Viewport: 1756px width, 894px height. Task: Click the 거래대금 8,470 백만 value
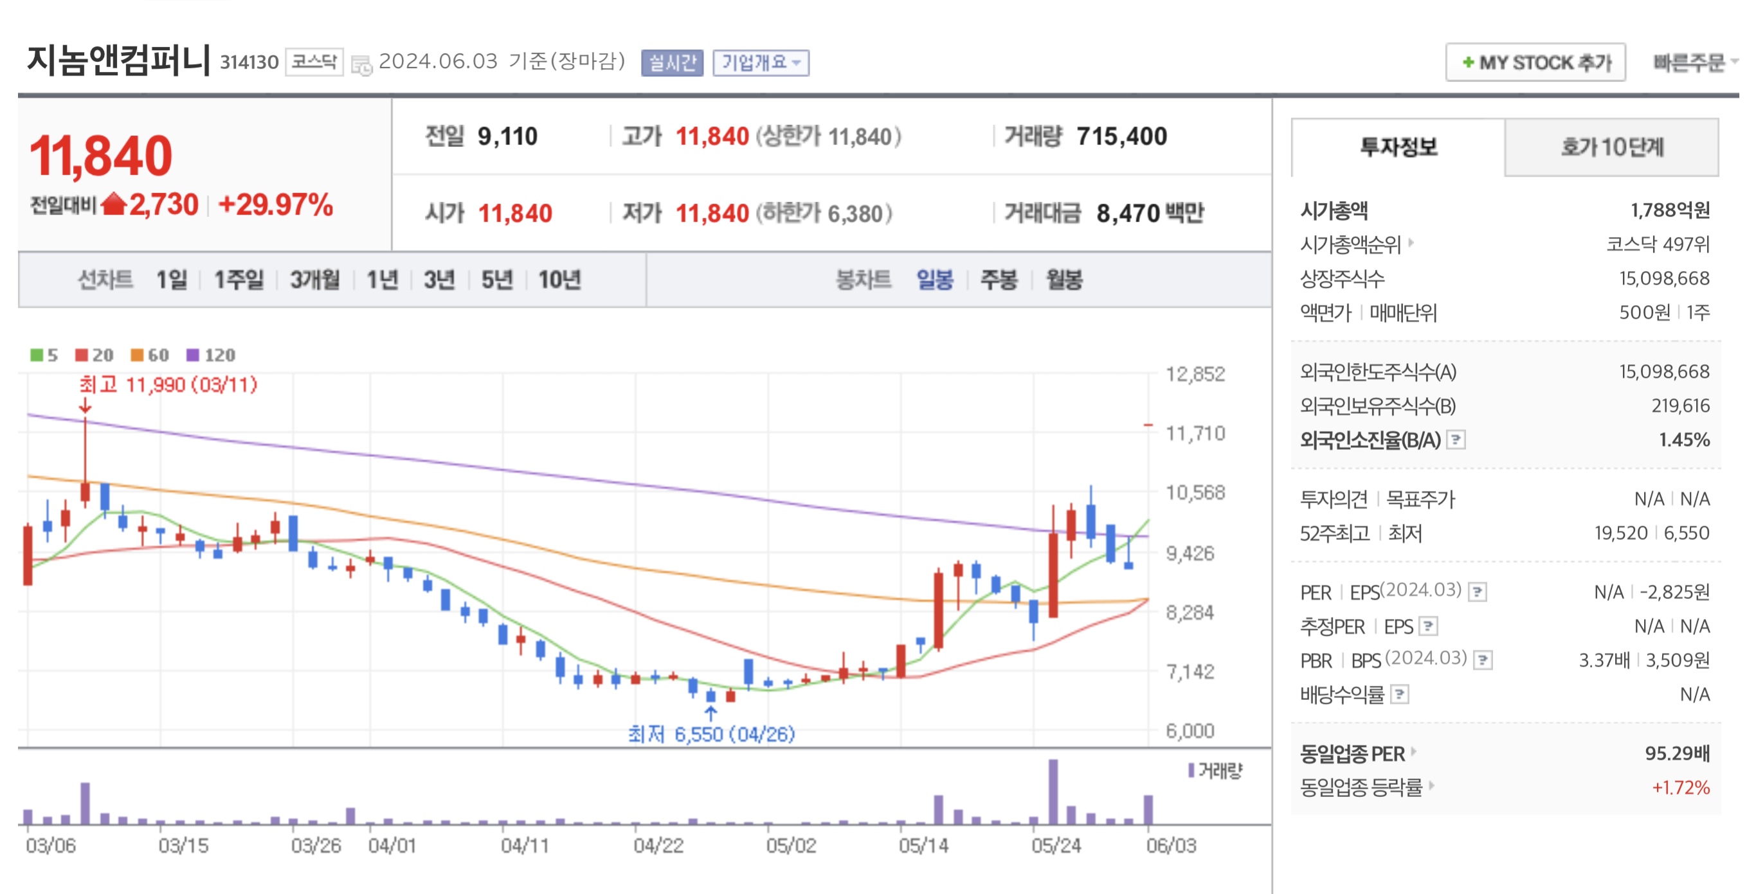1150,213
